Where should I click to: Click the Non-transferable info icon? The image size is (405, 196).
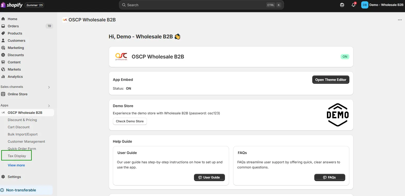2,190
